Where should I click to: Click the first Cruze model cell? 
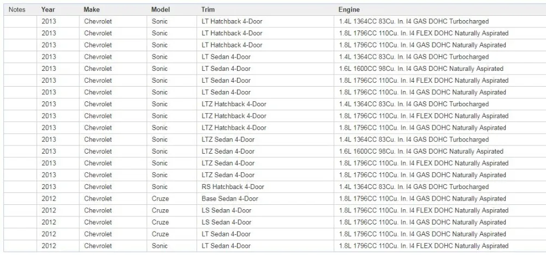171,199
